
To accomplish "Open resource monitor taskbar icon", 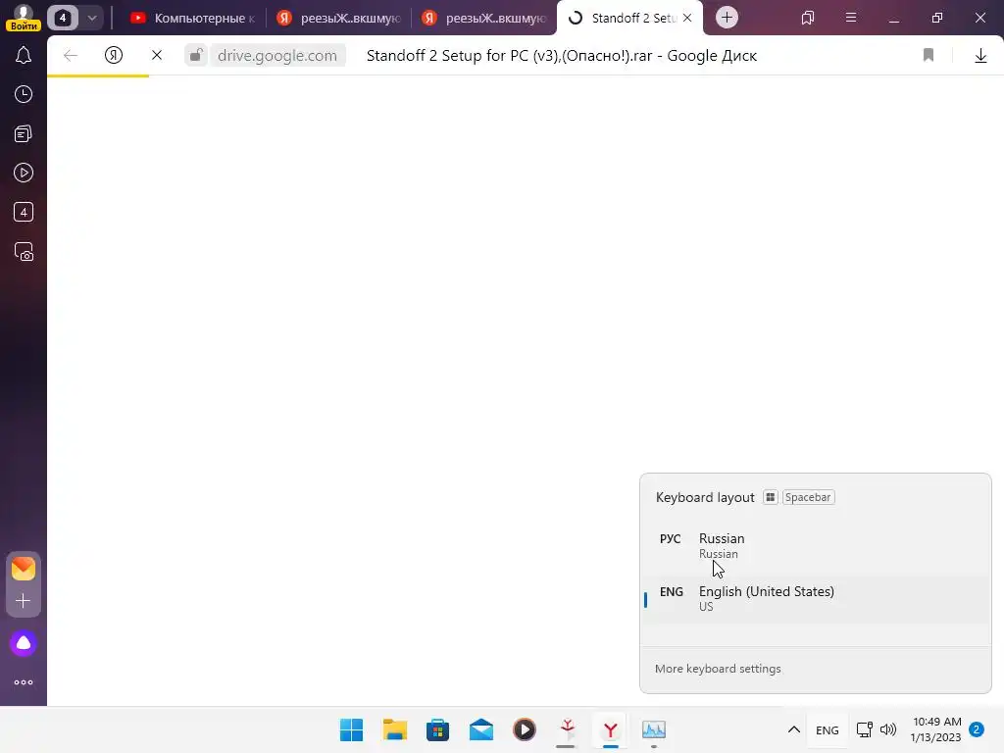I will (x=654, y=729).
